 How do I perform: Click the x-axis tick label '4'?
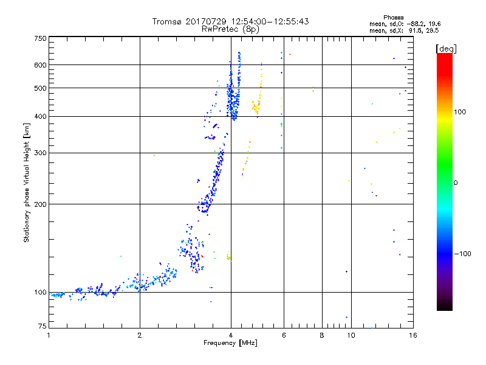point(231,336)
